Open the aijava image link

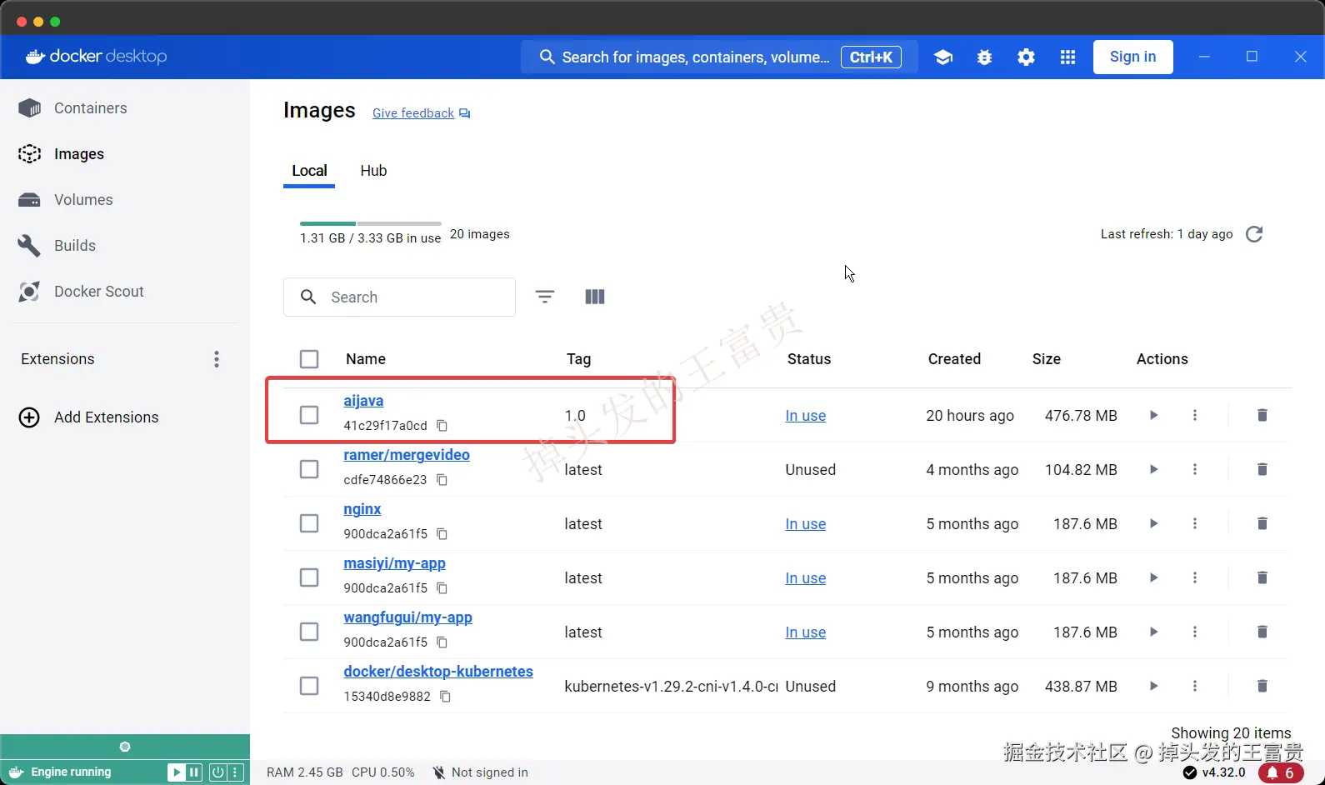click(x=363, y=401)
